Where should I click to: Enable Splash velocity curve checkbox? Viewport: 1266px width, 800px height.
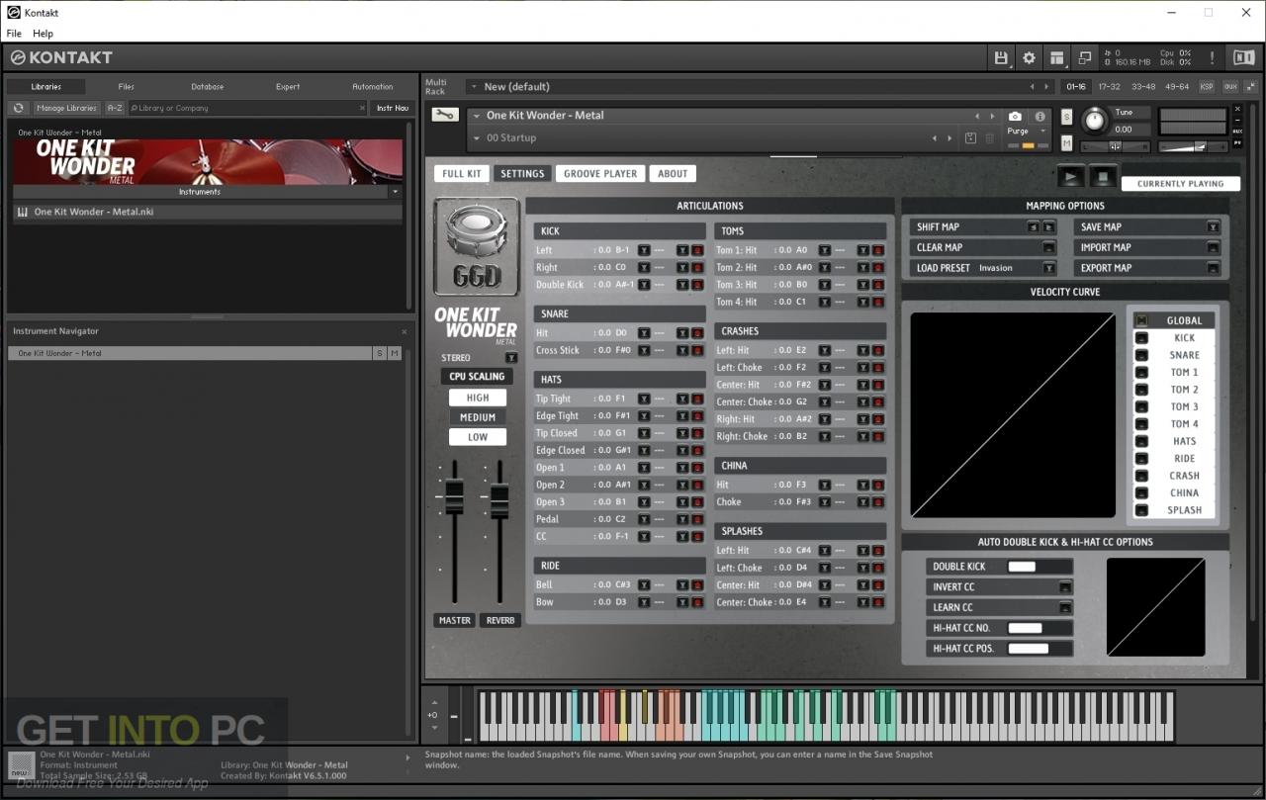[x=1141, y=510]
